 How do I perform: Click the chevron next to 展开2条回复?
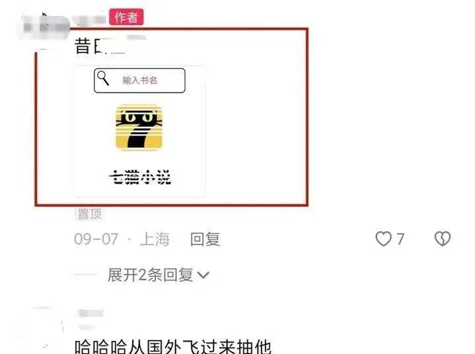203,275
